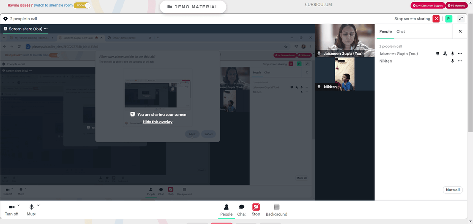Click the PS Moments button
This screenshot has height=224, width=473.
pos(457,5)
